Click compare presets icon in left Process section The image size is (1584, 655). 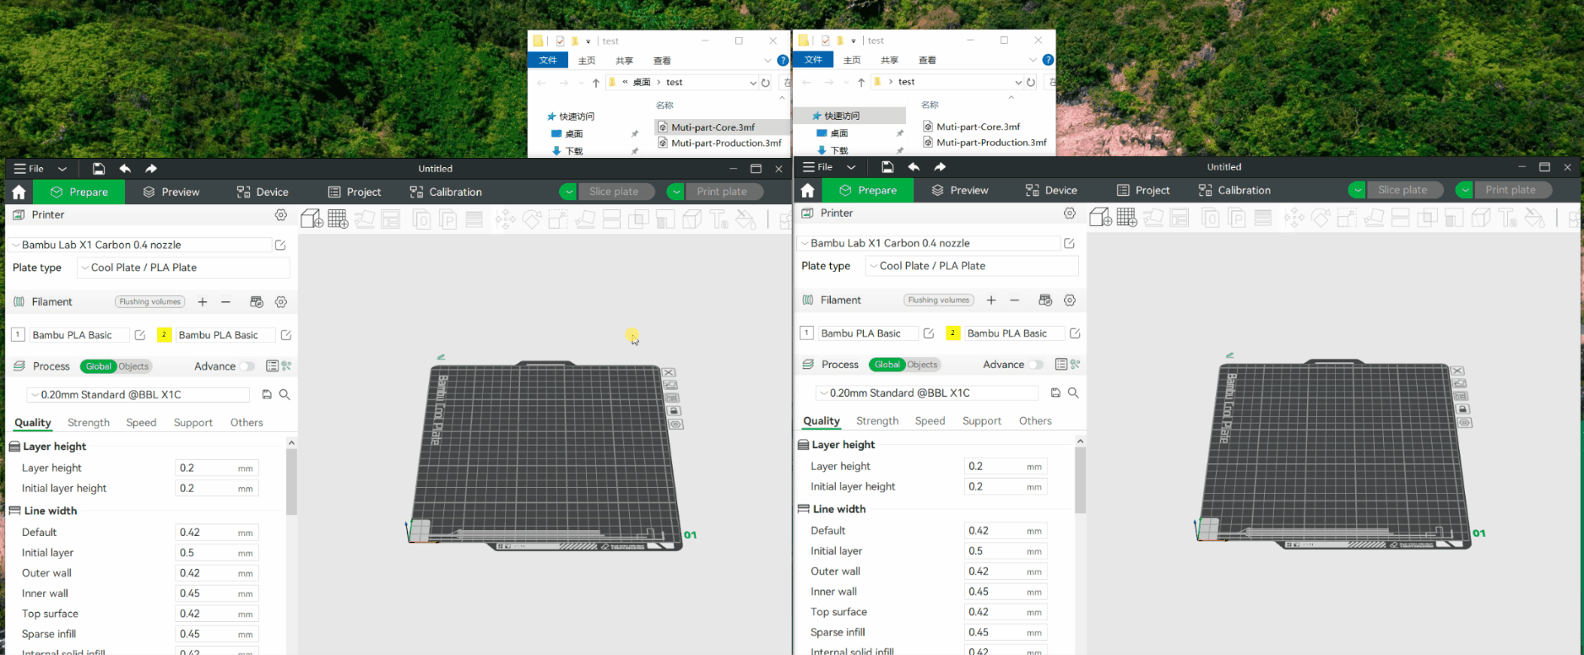click(287, 366)
